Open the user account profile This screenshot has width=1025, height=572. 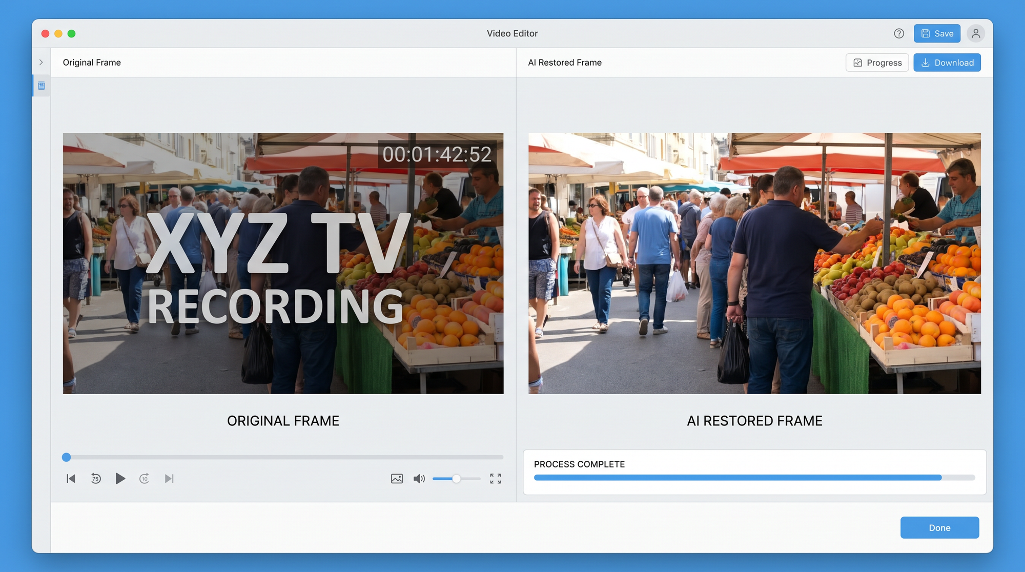[976, 33]
